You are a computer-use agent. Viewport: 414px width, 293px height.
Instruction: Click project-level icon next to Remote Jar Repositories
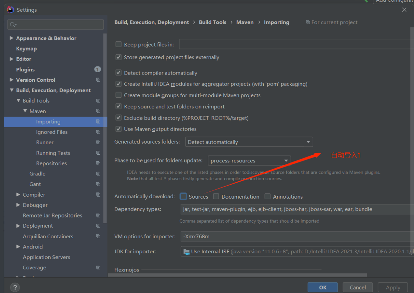point(98,215)
